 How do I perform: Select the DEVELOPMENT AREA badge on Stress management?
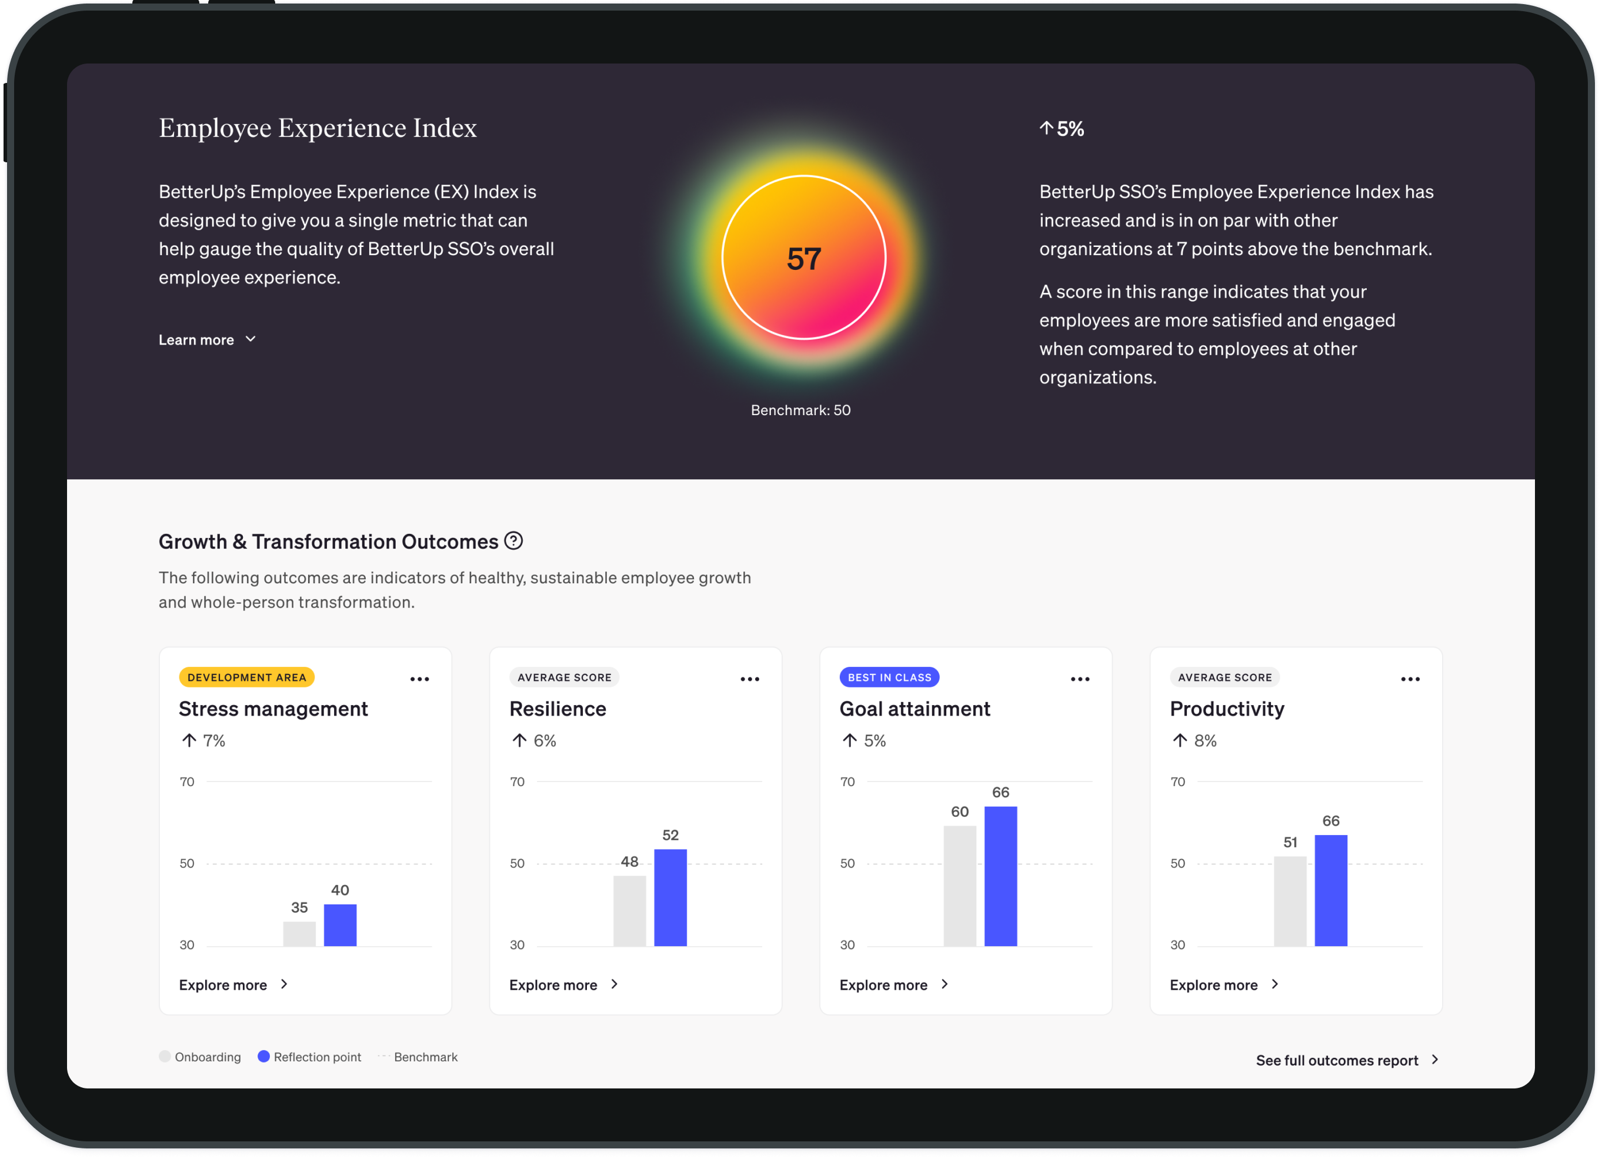pyautogui.click(x=246, y=677)
